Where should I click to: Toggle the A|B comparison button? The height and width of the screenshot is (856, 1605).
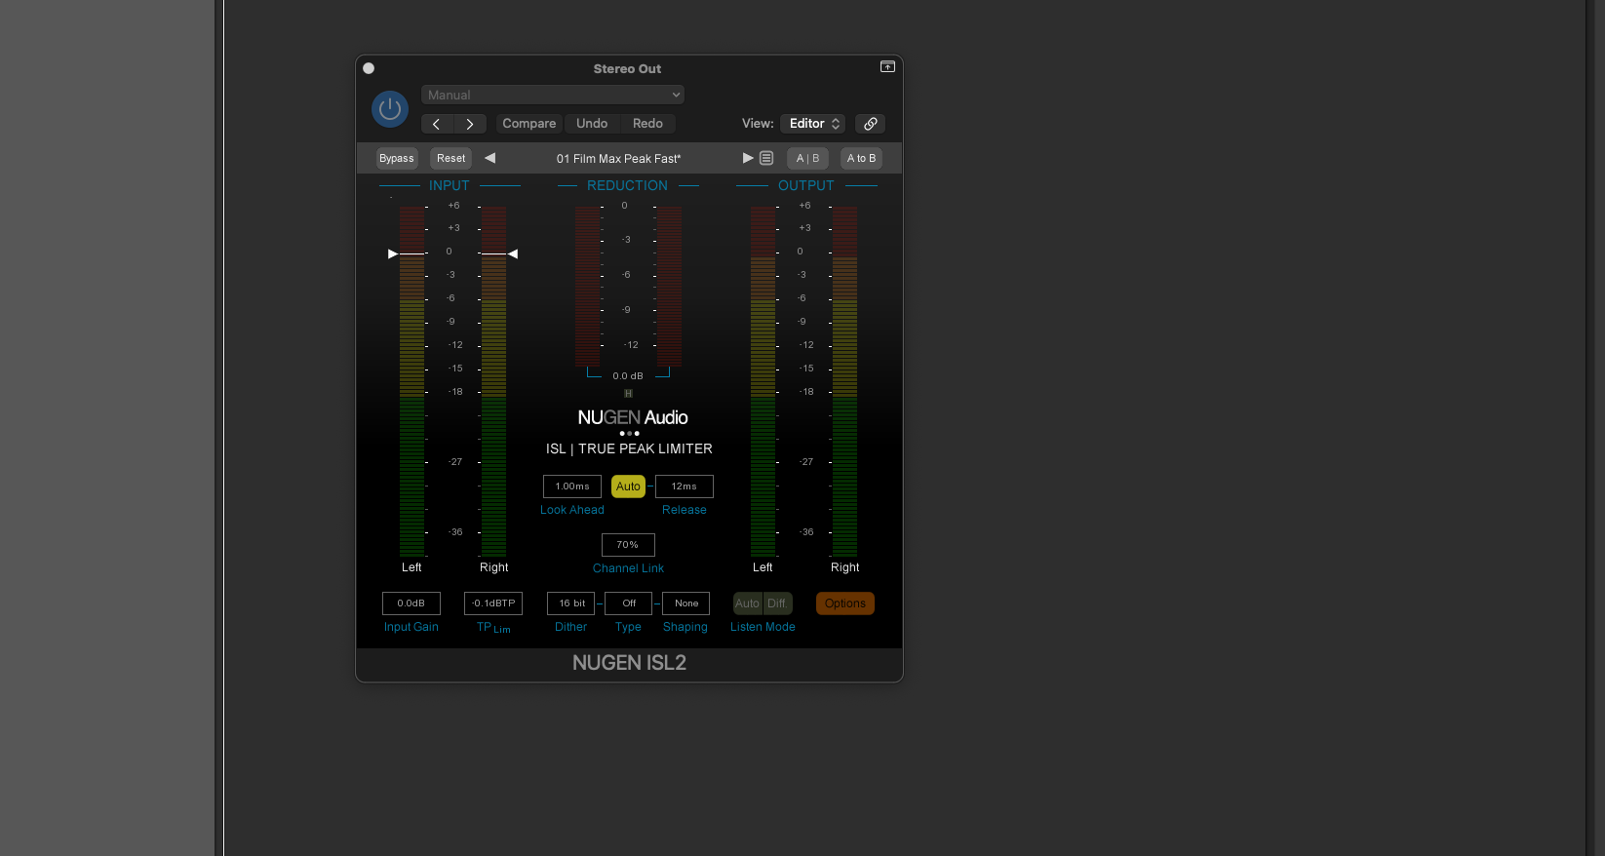808,158
